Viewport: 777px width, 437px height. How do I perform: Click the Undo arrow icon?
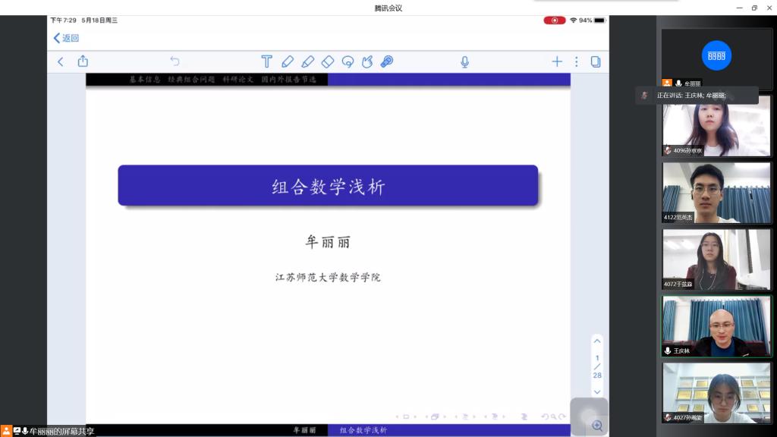175,61
